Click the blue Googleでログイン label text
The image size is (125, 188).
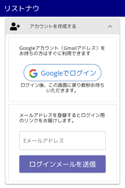coord(68,73)
